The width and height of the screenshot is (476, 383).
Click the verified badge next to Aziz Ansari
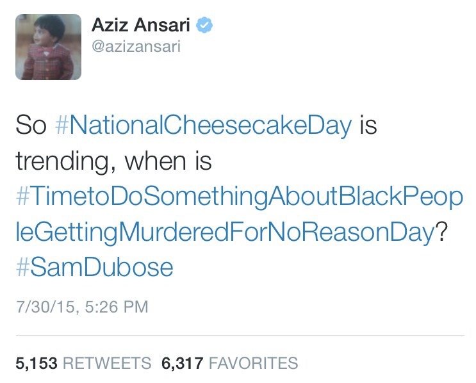[x=205, y=26]
